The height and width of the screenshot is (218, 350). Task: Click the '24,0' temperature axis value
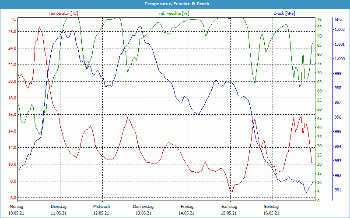tap(12, 48)
